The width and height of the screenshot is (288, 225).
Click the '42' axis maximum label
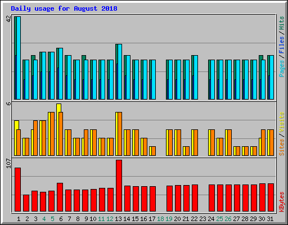pyautogui.click(x=8, y=19)
